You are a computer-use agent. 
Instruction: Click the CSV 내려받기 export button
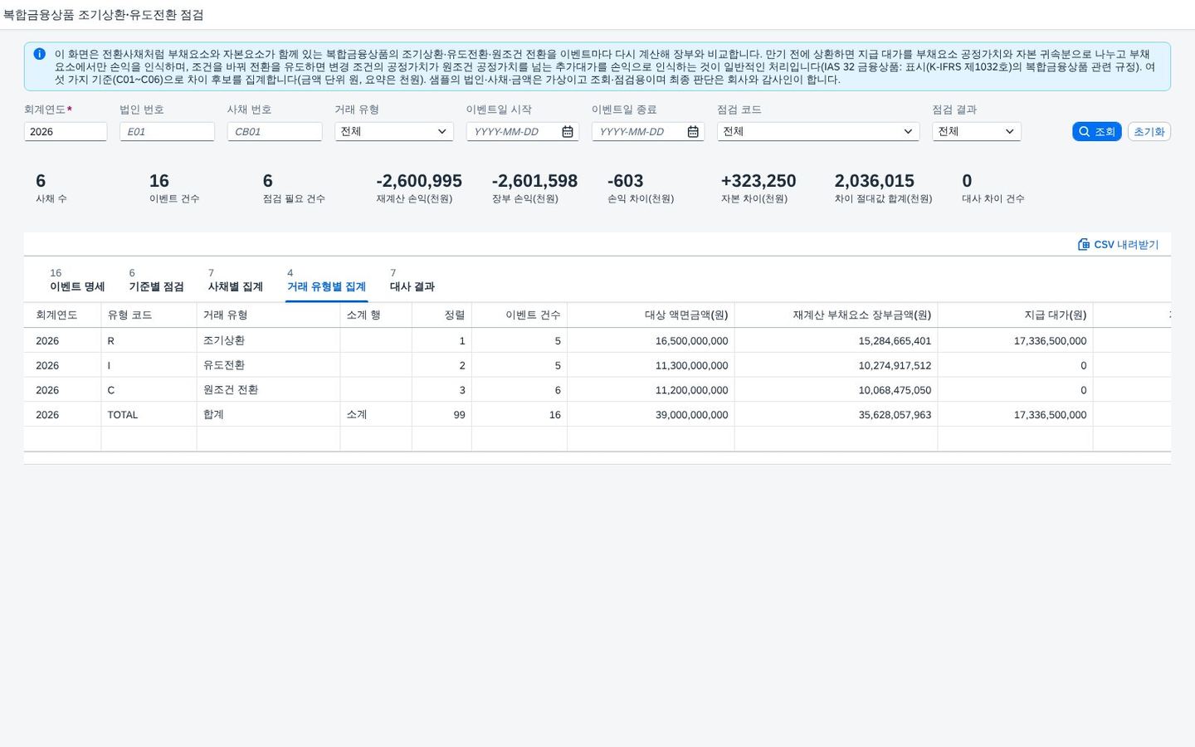coord(1118,245)
